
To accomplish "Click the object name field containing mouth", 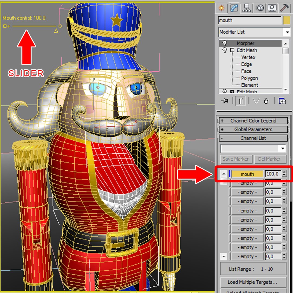I will coord(250,20).
